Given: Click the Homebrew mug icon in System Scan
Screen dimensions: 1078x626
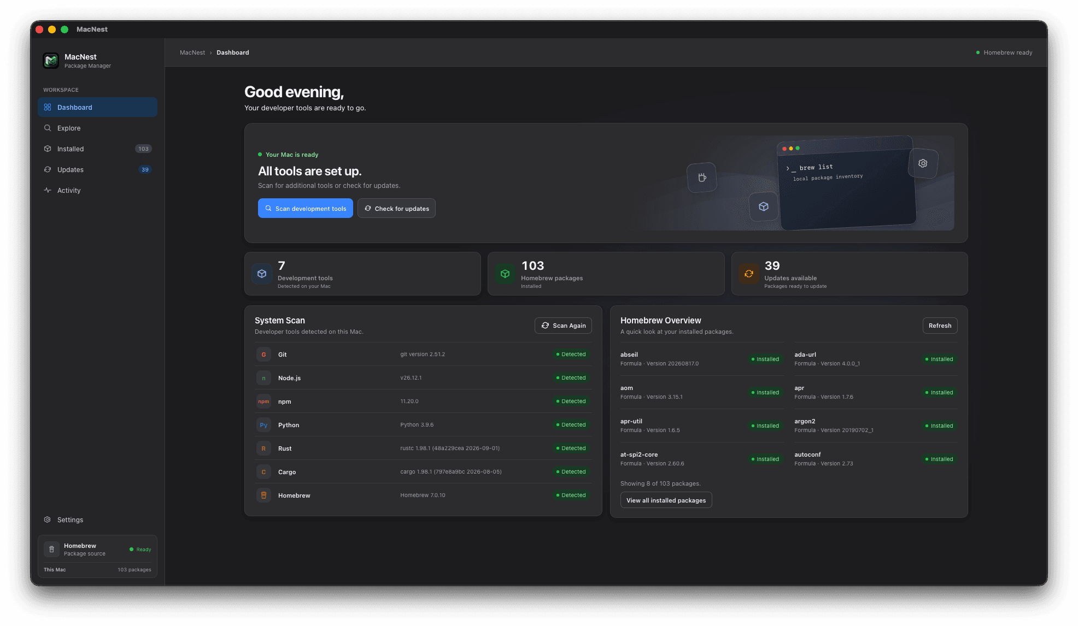Looking at the screenshot, I should click(x=263, y=495).
